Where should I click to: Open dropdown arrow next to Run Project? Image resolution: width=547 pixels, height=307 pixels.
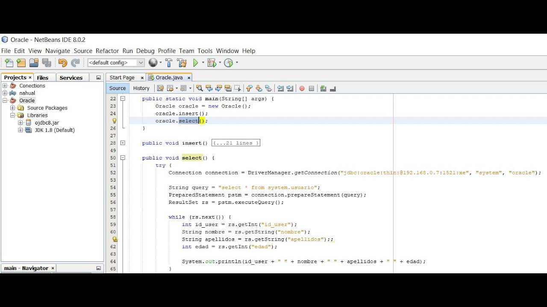tap(203, 63)
